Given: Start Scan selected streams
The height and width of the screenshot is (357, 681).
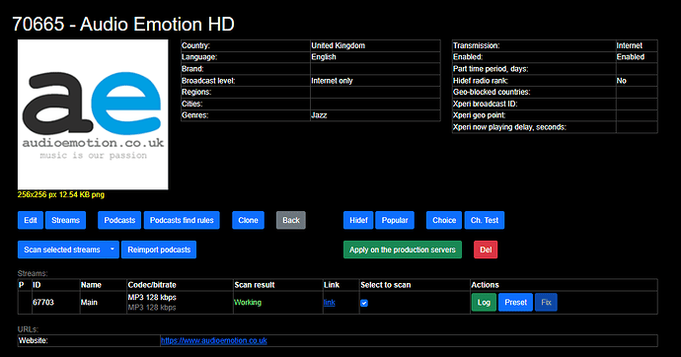Looking at the screenshot, I should click(61, 250).
